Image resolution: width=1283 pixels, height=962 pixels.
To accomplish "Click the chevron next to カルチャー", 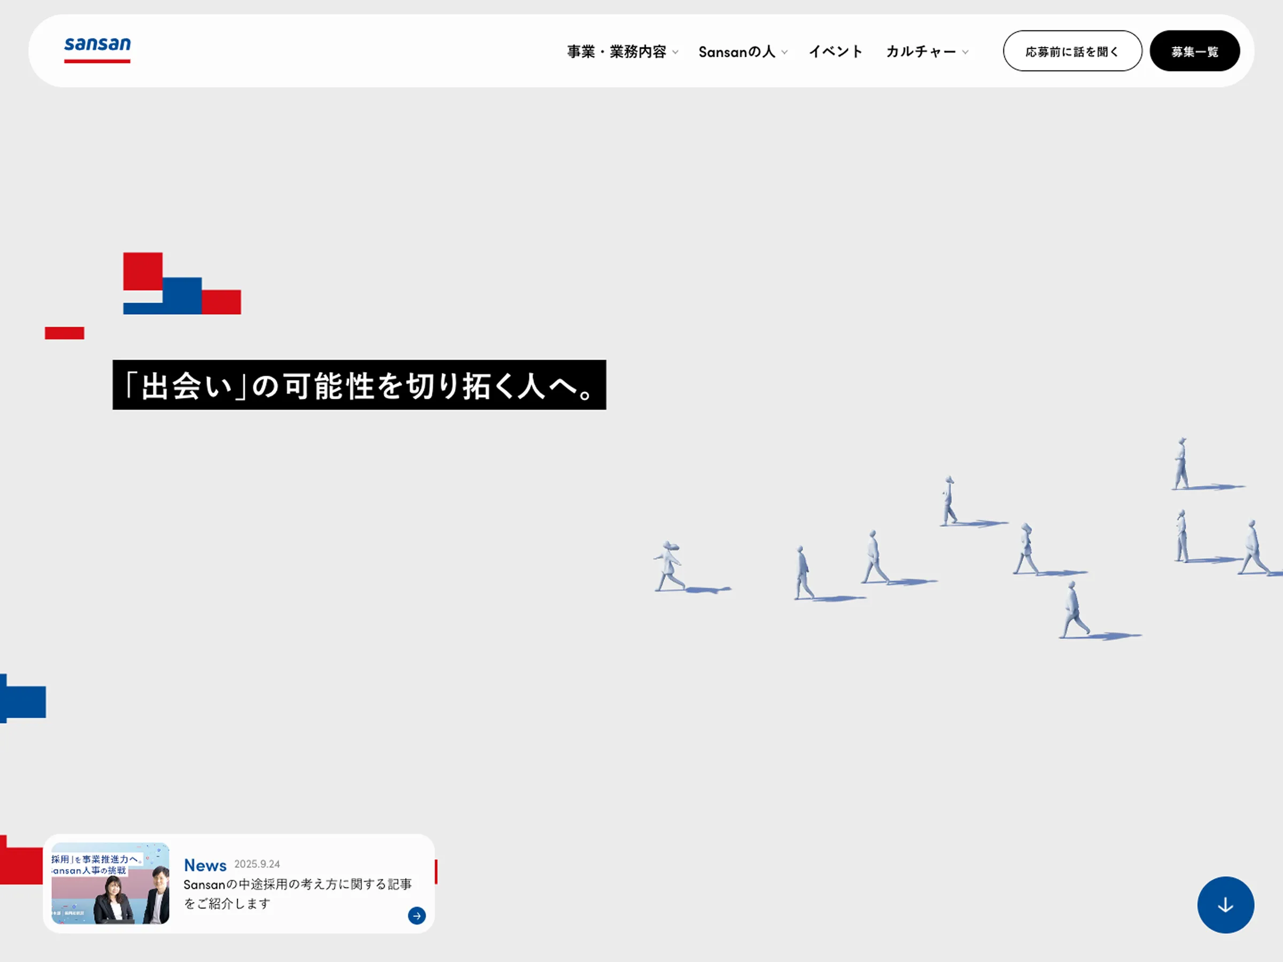I will [966, 53].
